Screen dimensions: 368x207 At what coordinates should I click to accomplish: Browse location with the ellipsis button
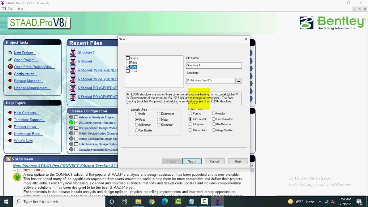coord(238,81)
